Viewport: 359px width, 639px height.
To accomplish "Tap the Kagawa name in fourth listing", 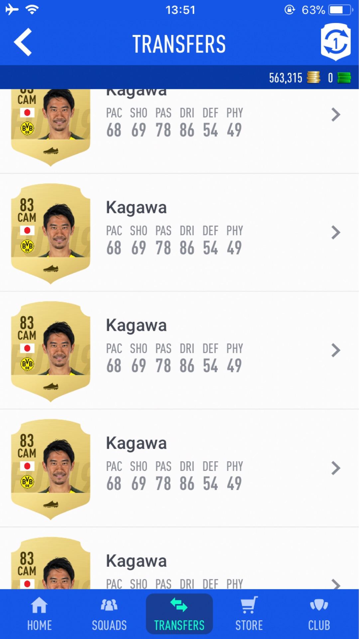I will pyautogui.click(x=136, y=443).
